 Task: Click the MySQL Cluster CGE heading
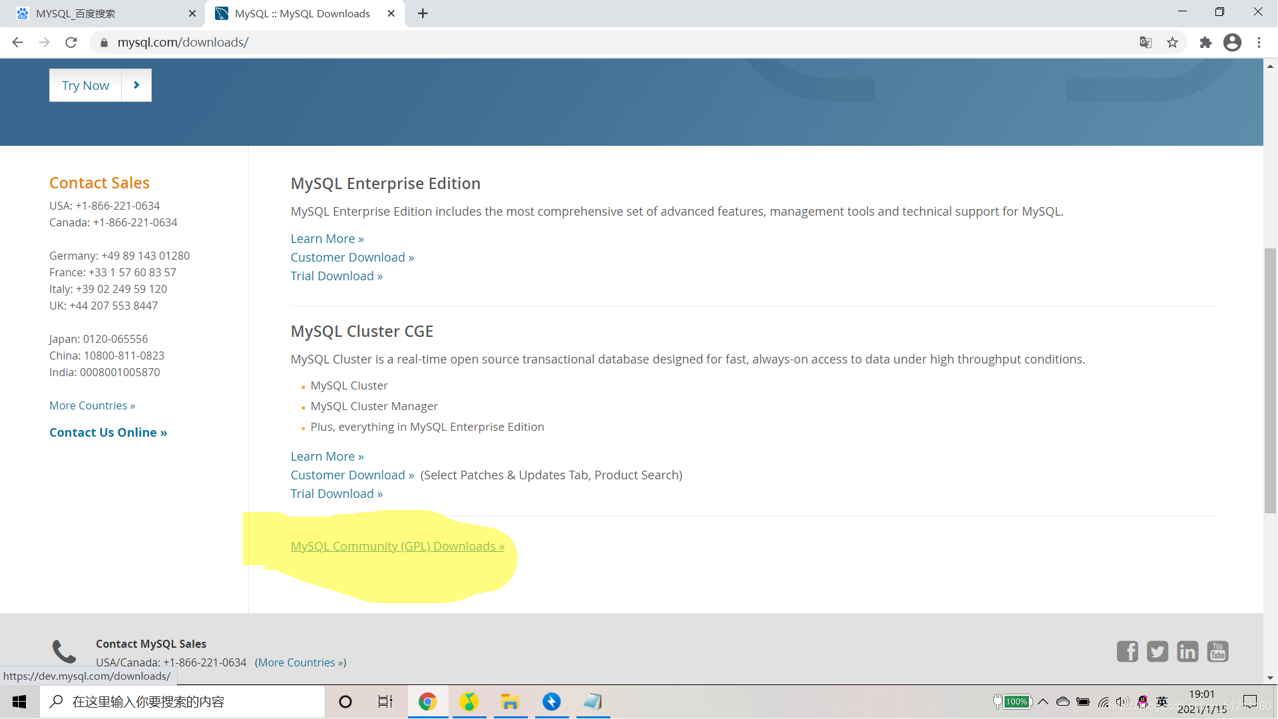point(362,332)
